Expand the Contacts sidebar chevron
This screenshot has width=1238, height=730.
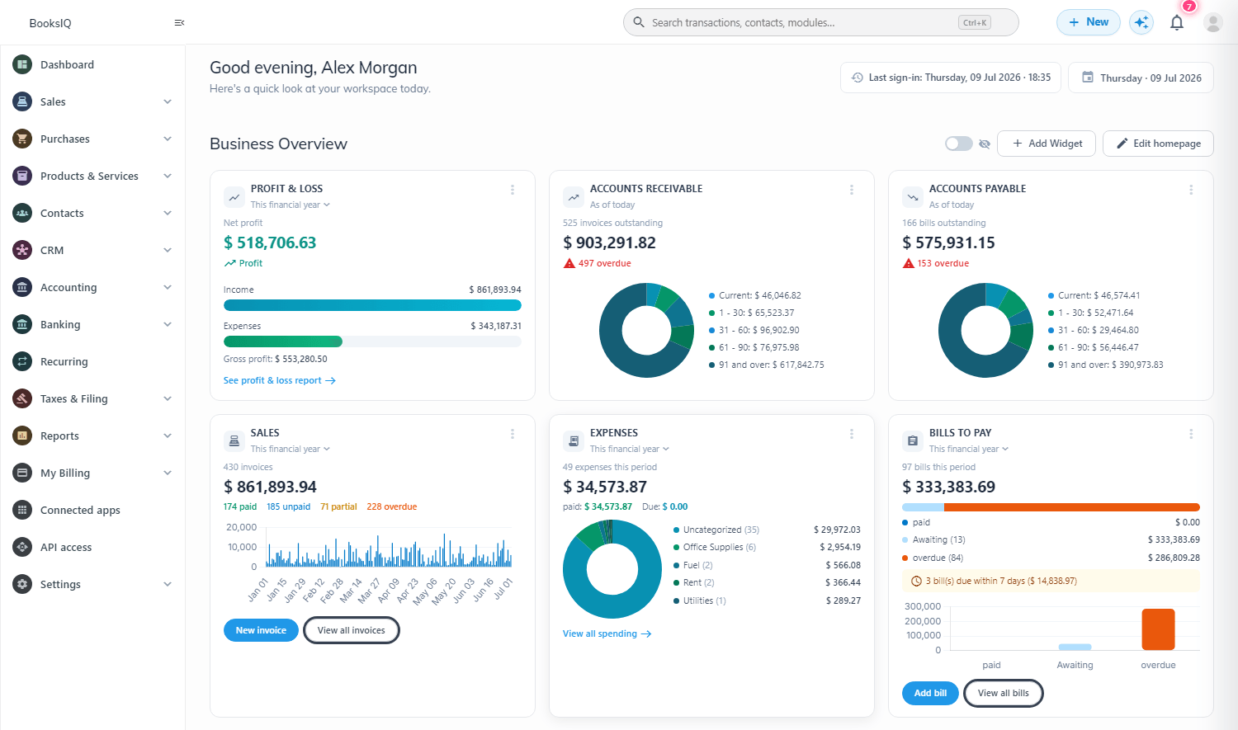[168, 213]
